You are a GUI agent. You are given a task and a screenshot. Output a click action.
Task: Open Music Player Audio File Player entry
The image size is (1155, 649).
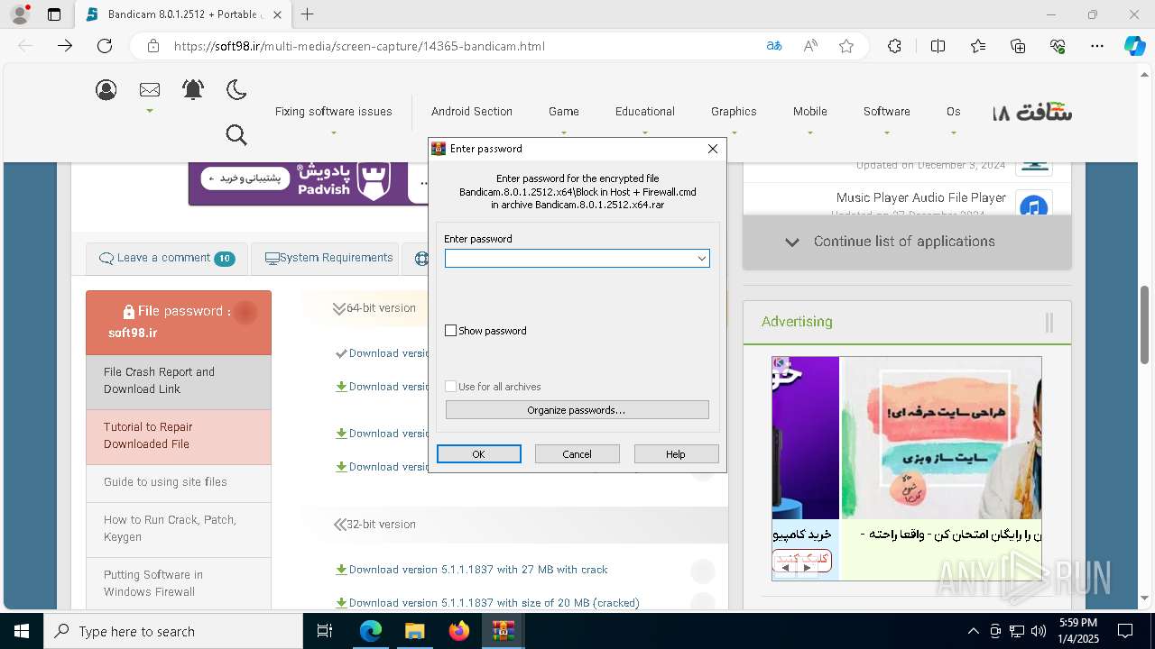921,197
